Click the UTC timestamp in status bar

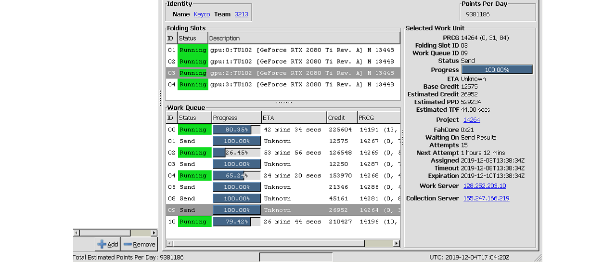[x=469, y=257]
